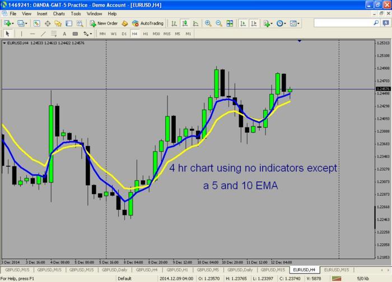The width and height of the screenshot is (392, 282).
Task: Open the Strategy Tester icon
Action: point(80,23)
